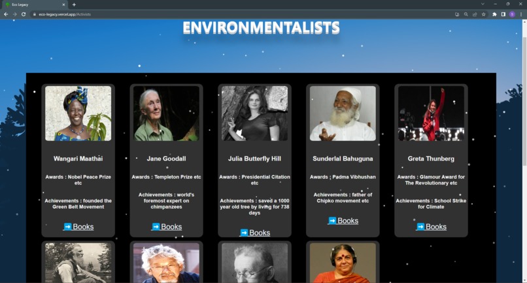Open Books link under Greta Thunberg
This screenshot has height=283, width=527.
432,227
